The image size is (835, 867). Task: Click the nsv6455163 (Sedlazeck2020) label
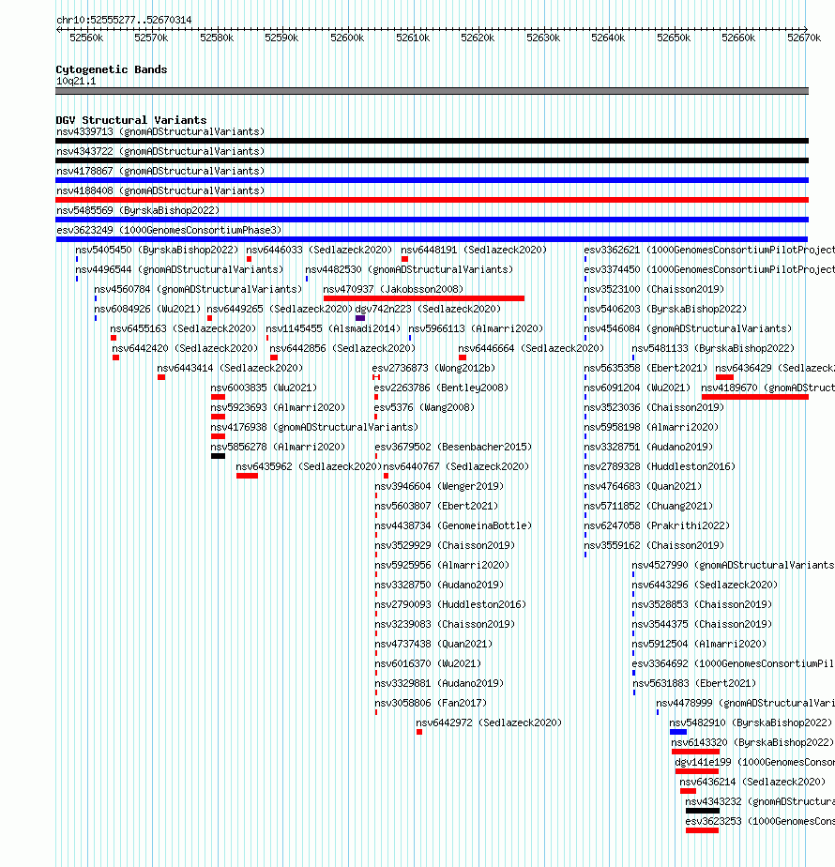pyautogui.click(x=184, y=328)
